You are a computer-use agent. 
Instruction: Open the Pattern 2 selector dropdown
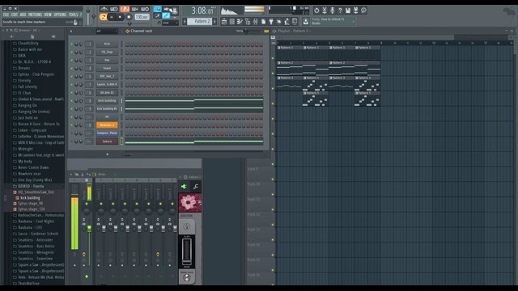pos(200,22)
